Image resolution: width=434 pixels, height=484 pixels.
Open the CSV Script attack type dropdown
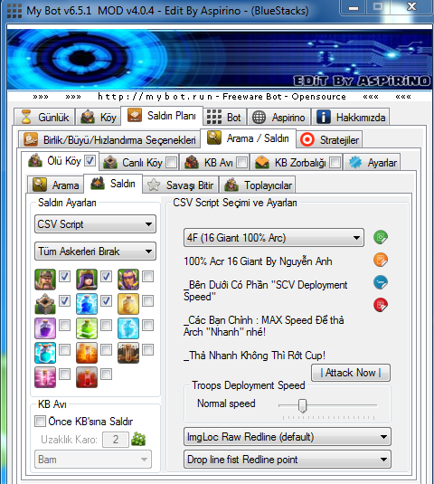pos(95,224)
